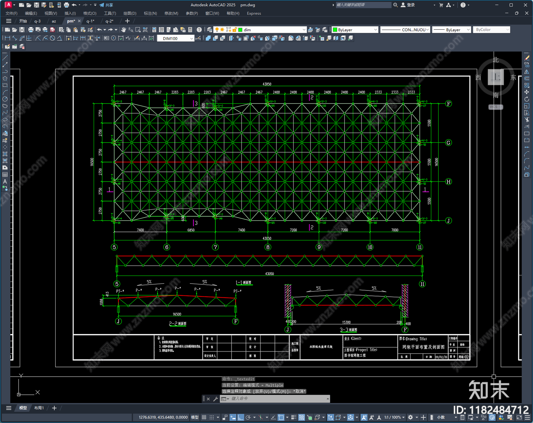533x423 pixels.
Task: Toggle drawing grid display in status bar
Action: (x=204, y=417)
